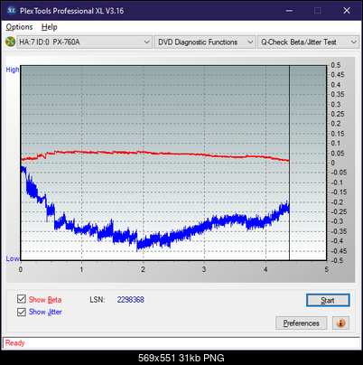The height and width of the screenshot is (365, 363).
Task: Open the Options menu
Action: 19,27
